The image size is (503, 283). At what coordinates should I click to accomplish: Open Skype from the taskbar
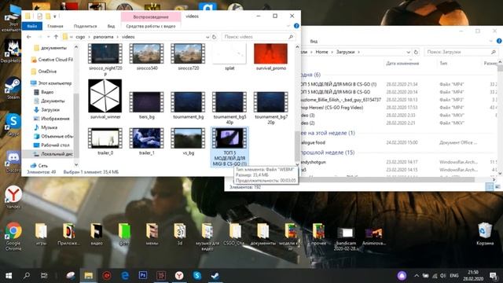(197, 276)
